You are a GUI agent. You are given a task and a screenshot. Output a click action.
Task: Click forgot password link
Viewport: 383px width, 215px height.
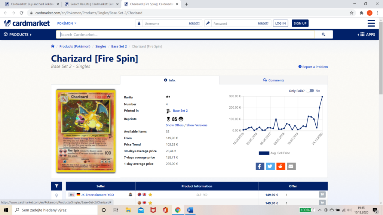pyautogui.click(x=263, y=24)
